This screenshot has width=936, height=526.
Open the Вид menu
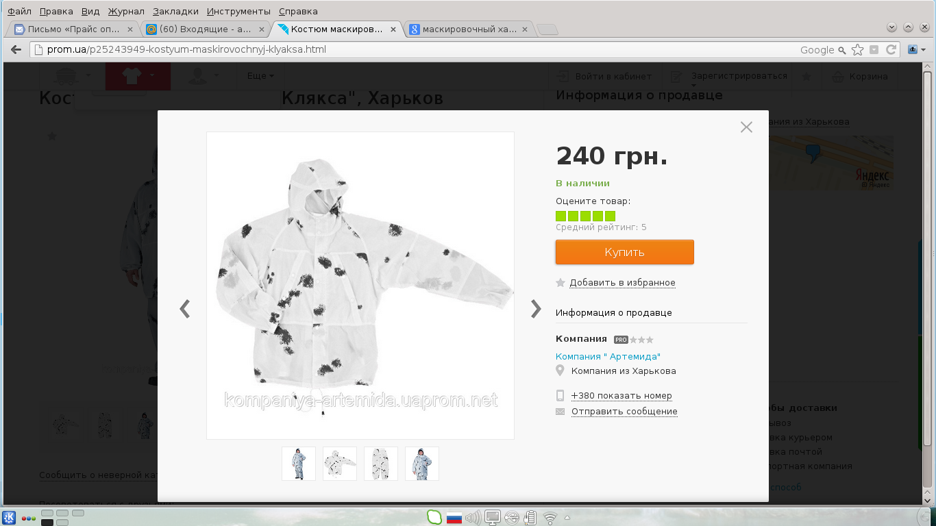[90, 11]
